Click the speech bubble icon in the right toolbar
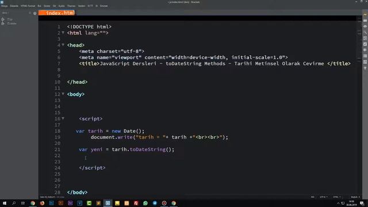Screen dimensions: 368x207 click(x=365, y=50)
